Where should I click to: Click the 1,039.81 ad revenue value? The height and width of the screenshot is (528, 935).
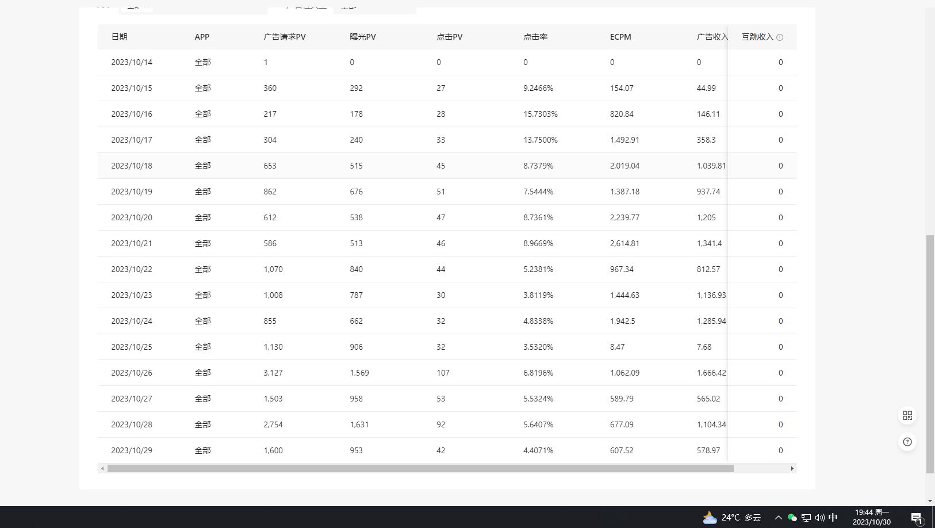(711, 166)
